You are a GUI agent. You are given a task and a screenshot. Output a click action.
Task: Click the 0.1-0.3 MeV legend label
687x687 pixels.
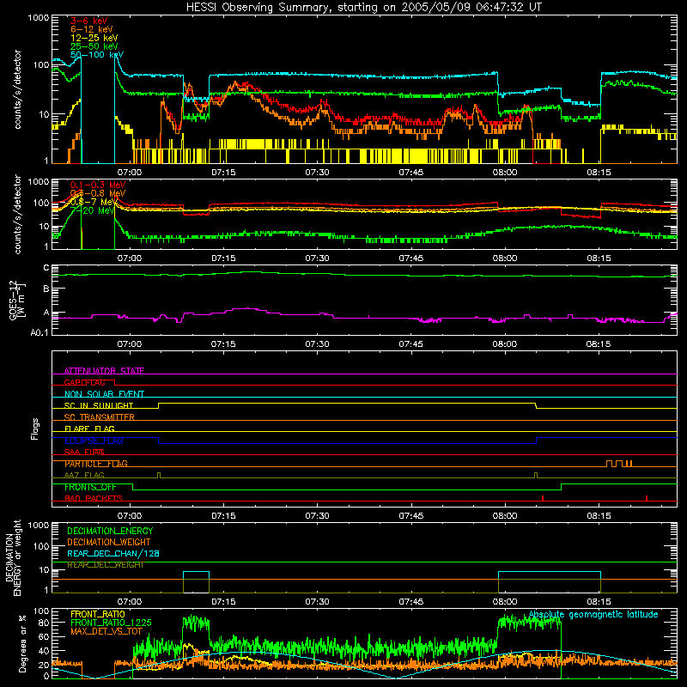click(x=98, y=185)
